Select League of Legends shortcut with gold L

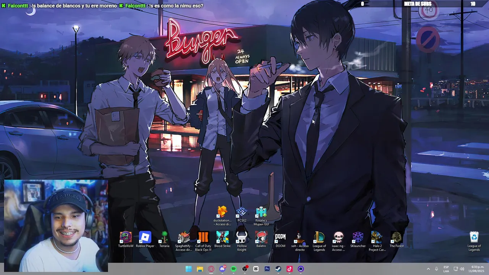click(319, 241)
